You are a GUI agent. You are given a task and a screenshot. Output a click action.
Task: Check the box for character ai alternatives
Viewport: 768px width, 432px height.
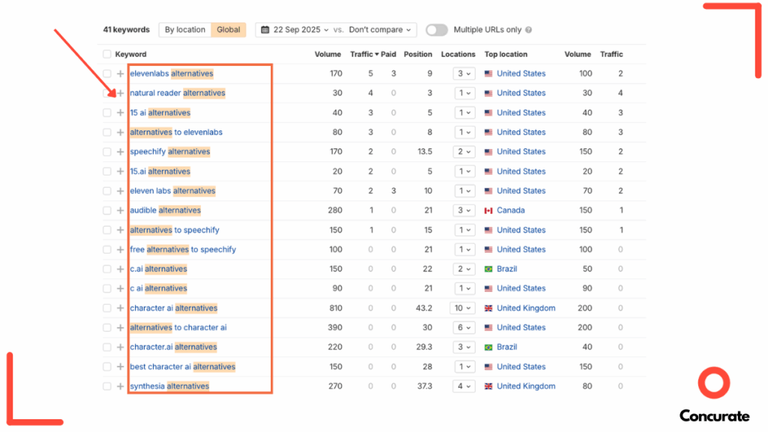pos(106,308)
